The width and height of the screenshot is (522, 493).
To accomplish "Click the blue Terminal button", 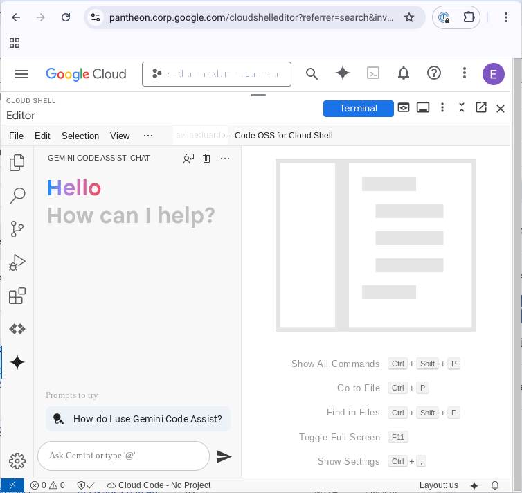I will click(358, 108).
